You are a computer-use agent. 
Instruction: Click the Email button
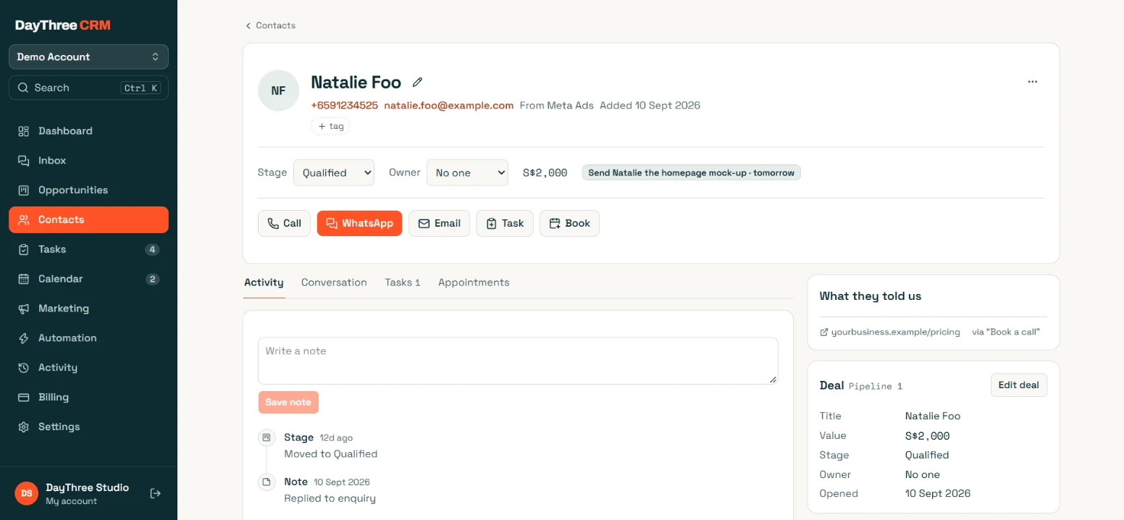coord(439,223)
